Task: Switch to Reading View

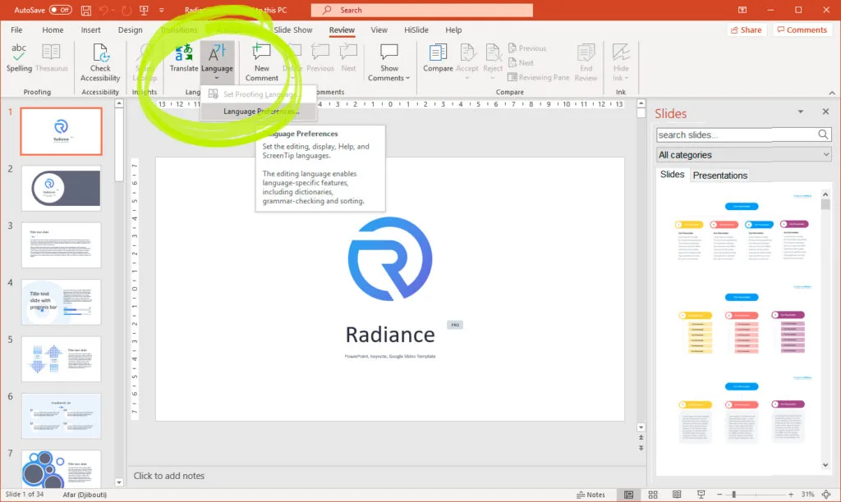Action: (677, 495)
